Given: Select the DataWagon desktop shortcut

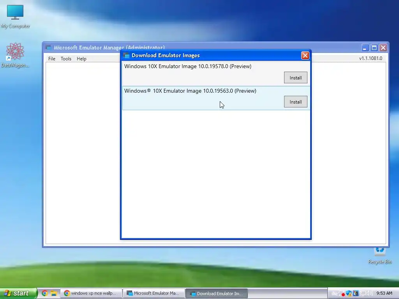Looking at the screenshot, I should (x=15, y=55).
